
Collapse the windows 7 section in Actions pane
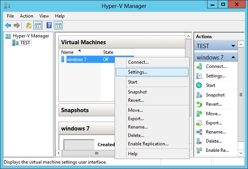click(x=234, y=57)
